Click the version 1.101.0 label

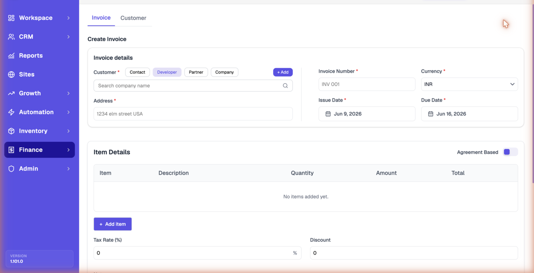(16, 261)
